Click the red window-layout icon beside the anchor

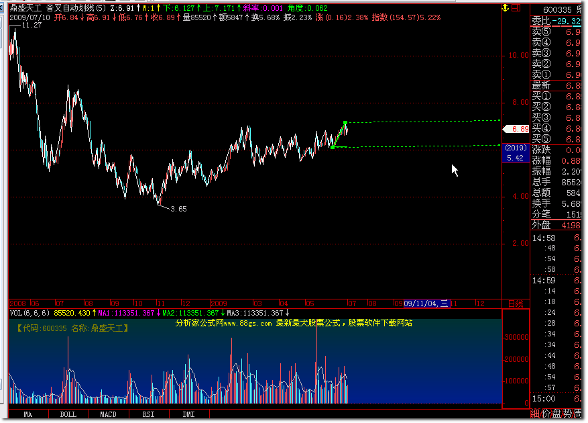tap(516, 8)
